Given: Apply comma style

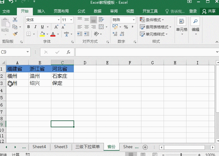Looking at the screenshot, I should click(132, 27).
